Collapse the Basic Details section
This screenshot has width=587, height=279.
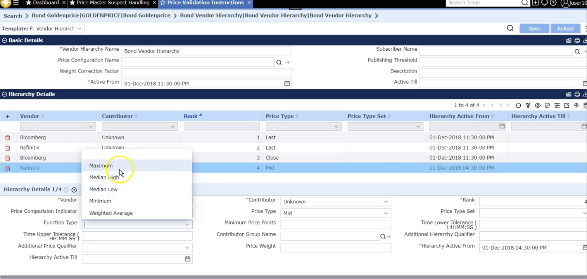pyautogui.click(x=4, y=40)
